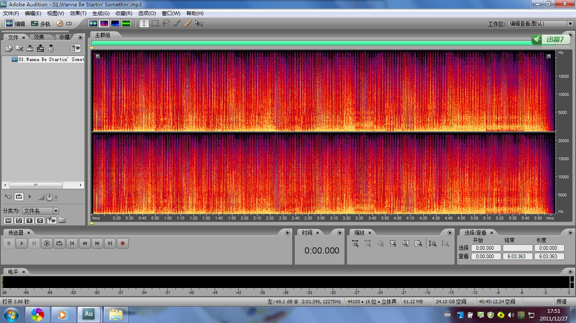Click the Pause button in transport
The height and width of the screenshot is (323, 576).
tap(34, 243)
